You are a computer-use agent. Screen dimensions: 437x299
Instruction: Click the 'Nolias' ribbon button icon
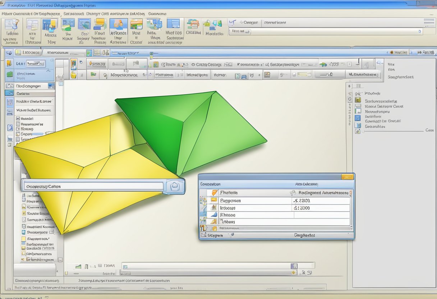tap(50, 26)
